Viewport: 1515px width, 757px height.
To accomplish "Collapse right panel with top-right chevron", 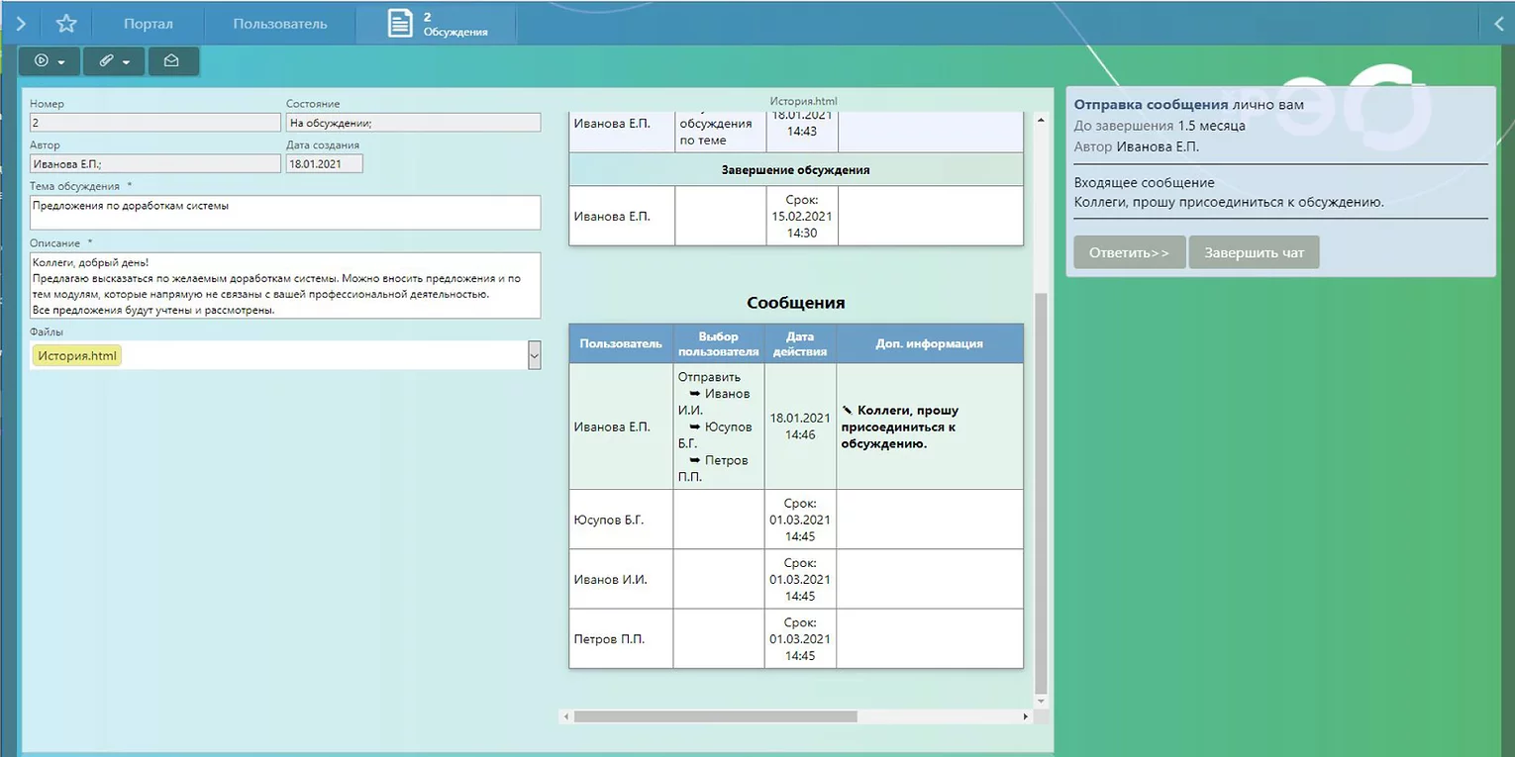I will [1498, 23].
